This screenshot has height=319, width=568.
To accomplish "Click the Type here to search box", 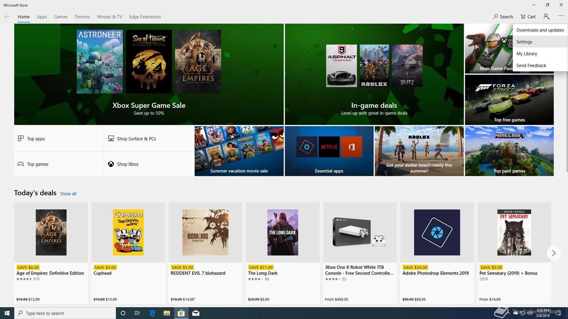I will 65,313.
